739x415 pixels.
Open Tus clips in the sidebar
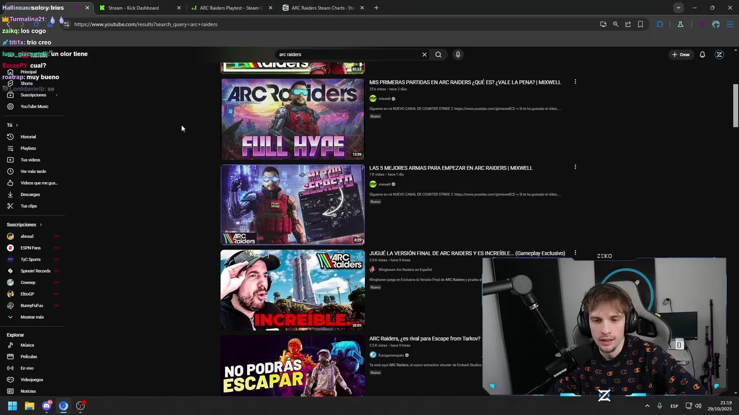click(28, 206)
